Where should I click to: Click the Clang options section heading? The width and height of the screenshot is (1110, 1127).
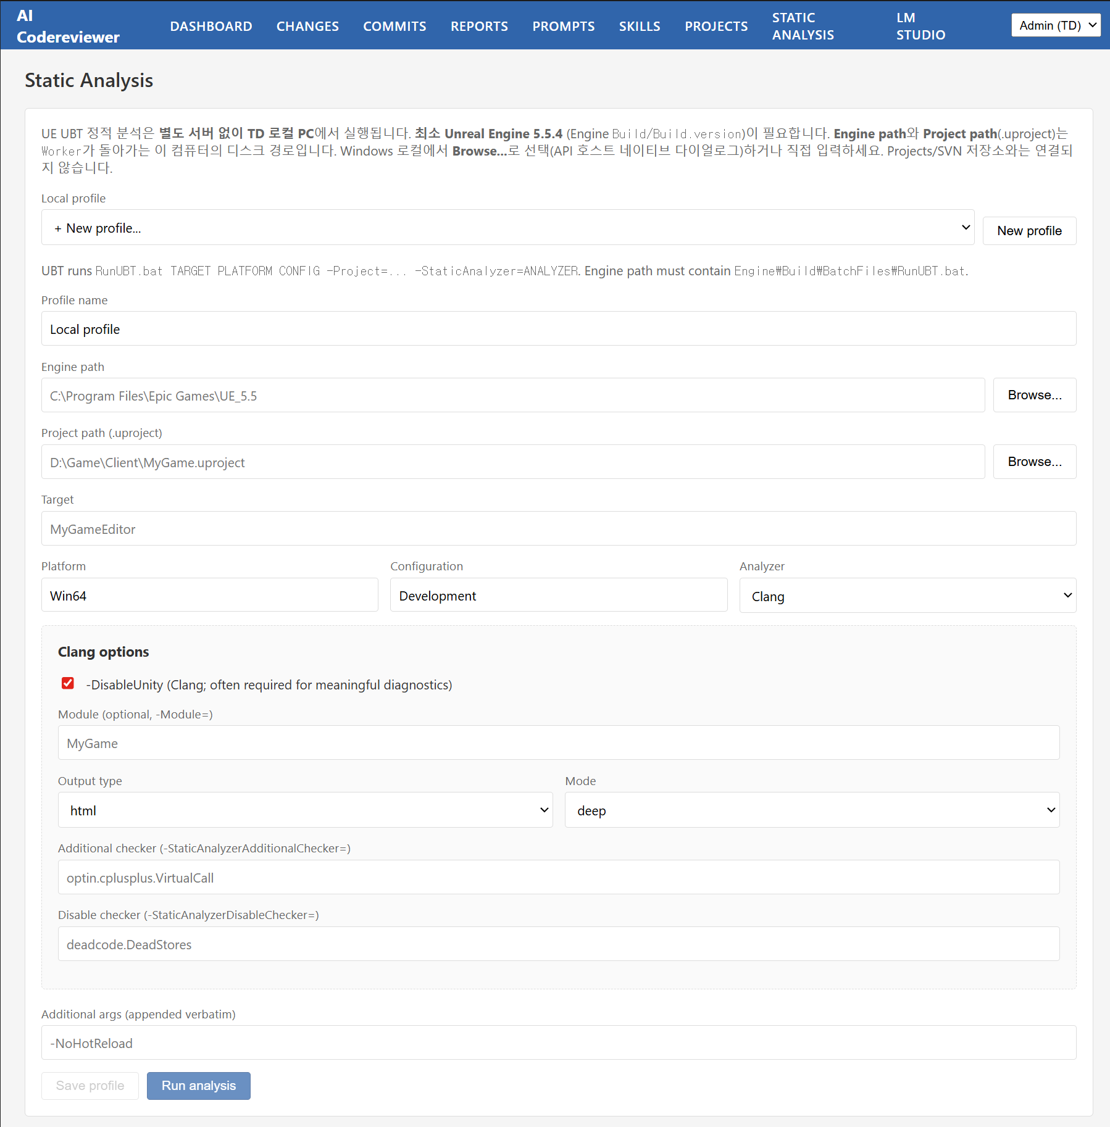click(104, 652)
